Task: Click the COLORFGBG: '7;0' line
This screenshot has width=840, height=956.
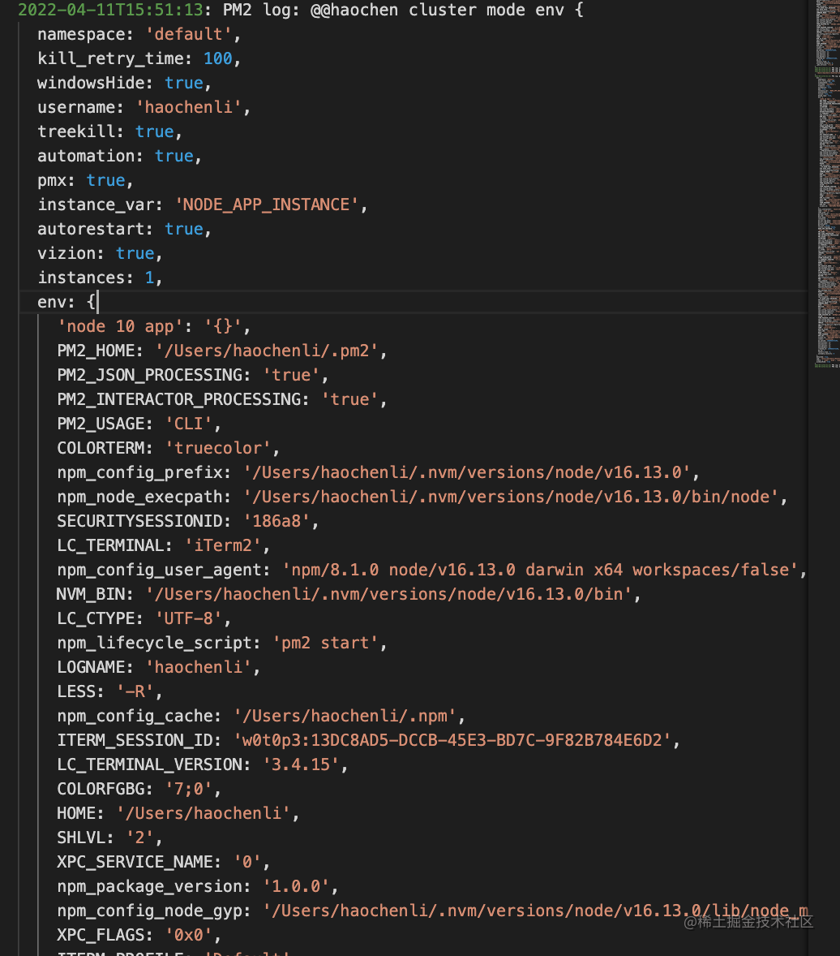Action: 139,790
